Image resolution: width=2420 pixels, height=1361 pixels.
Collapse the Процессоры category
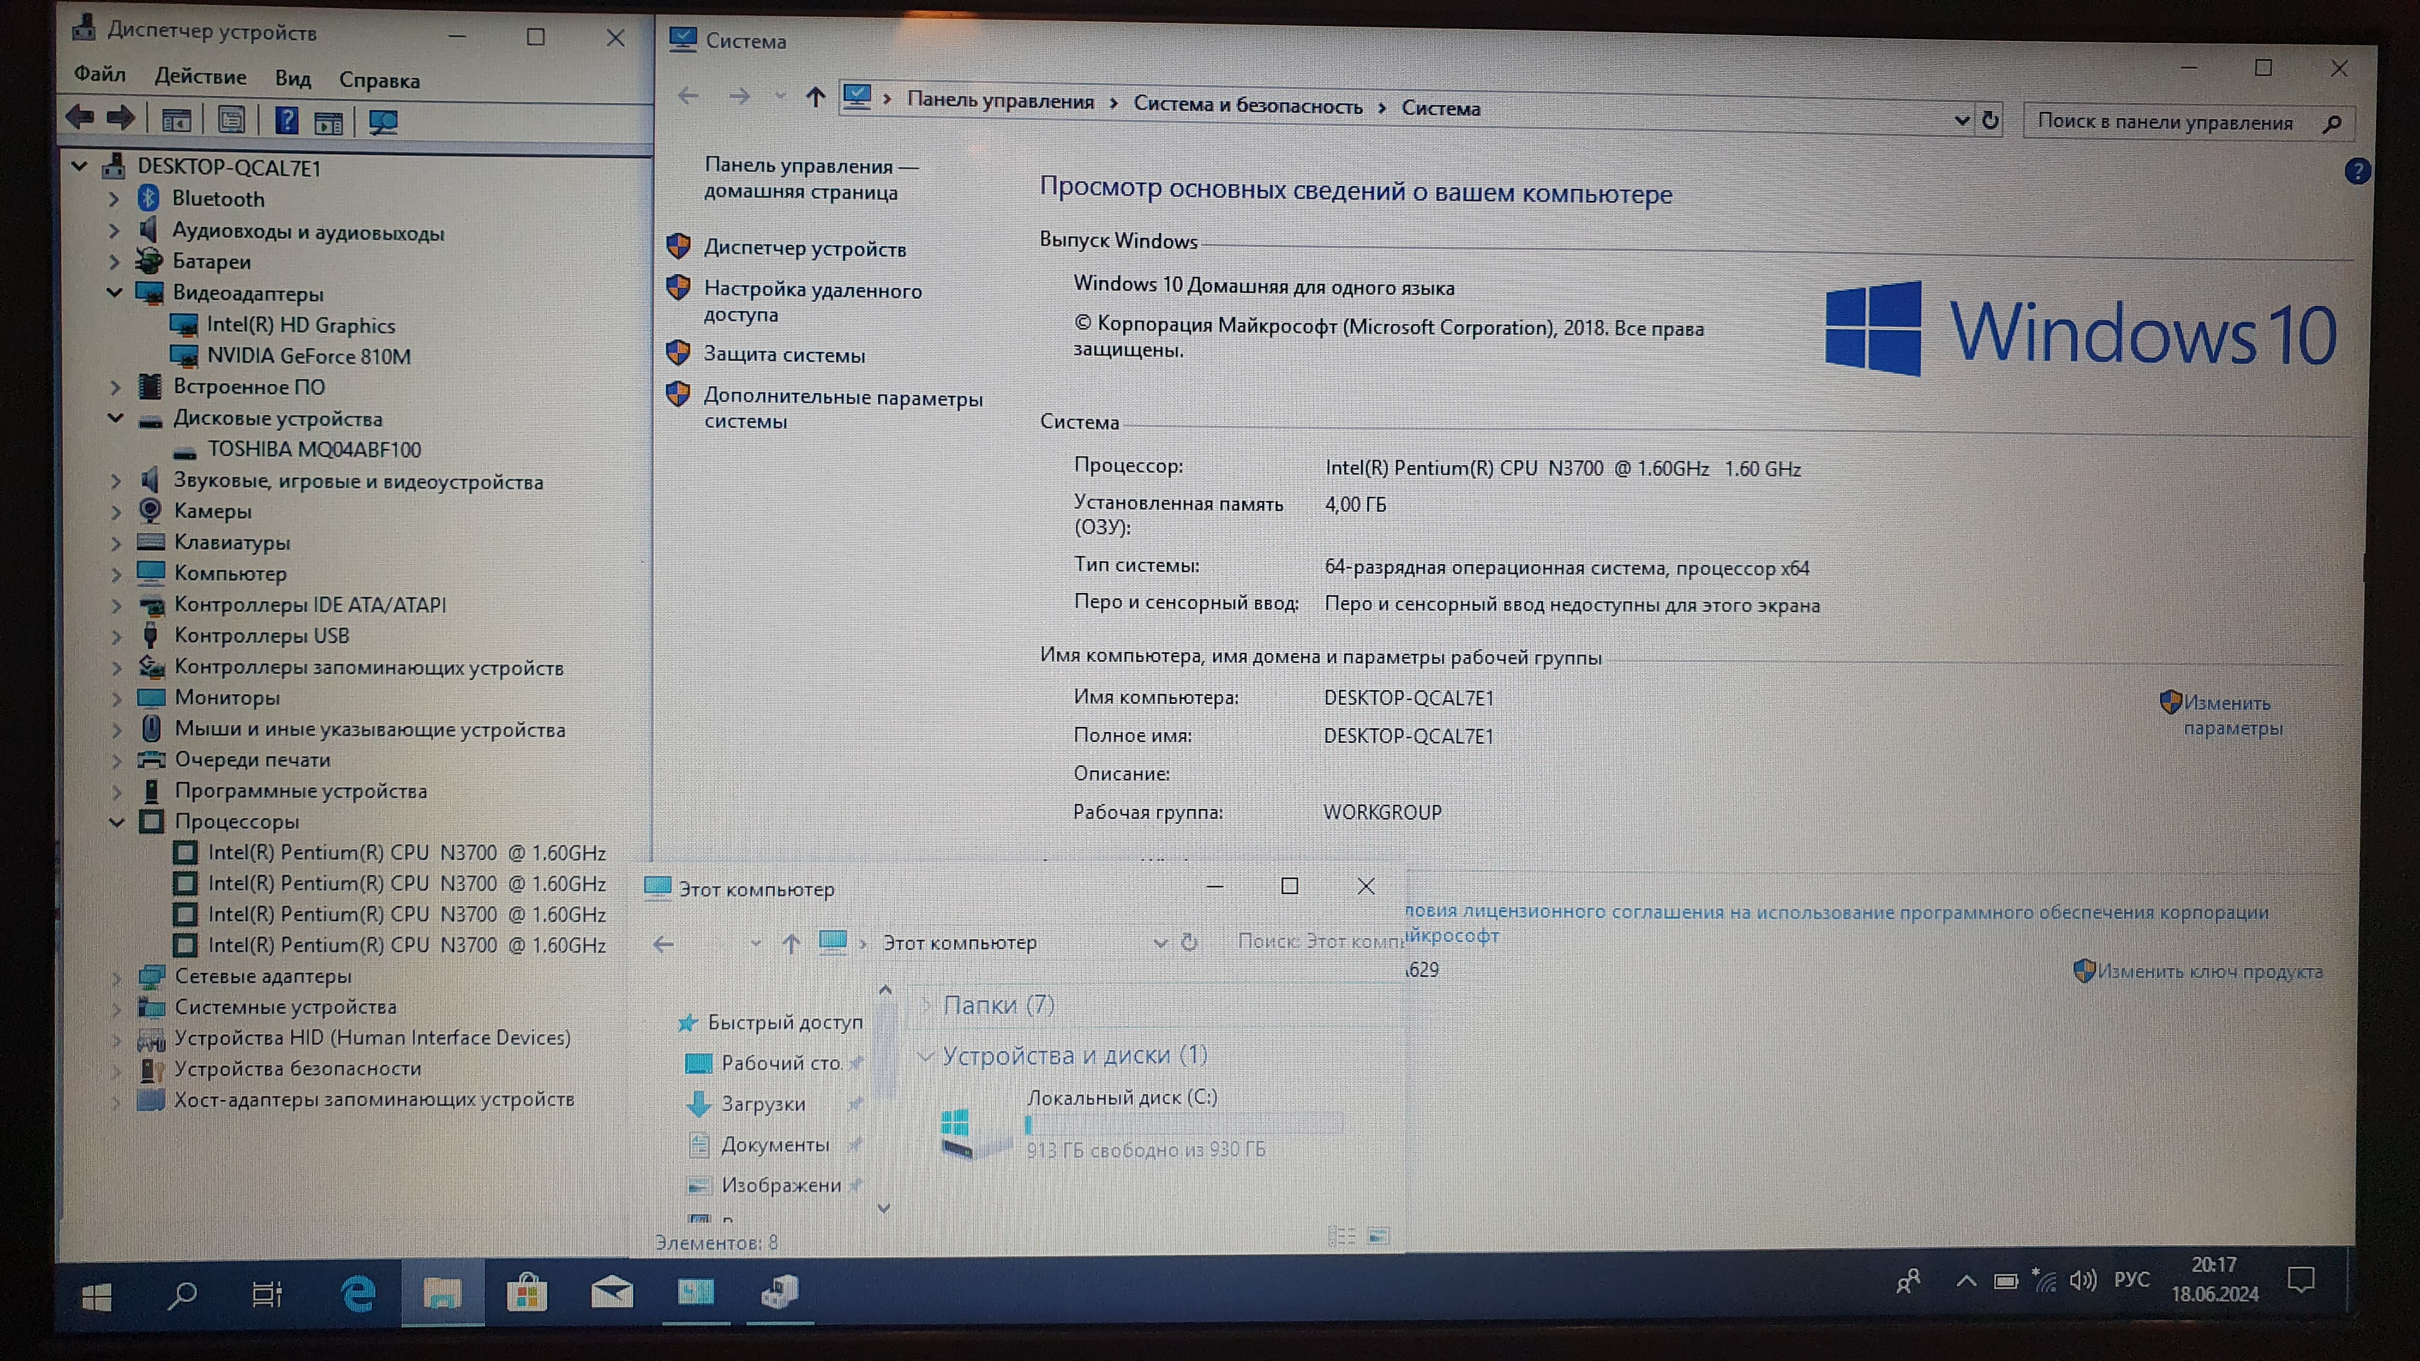point(116,822)
